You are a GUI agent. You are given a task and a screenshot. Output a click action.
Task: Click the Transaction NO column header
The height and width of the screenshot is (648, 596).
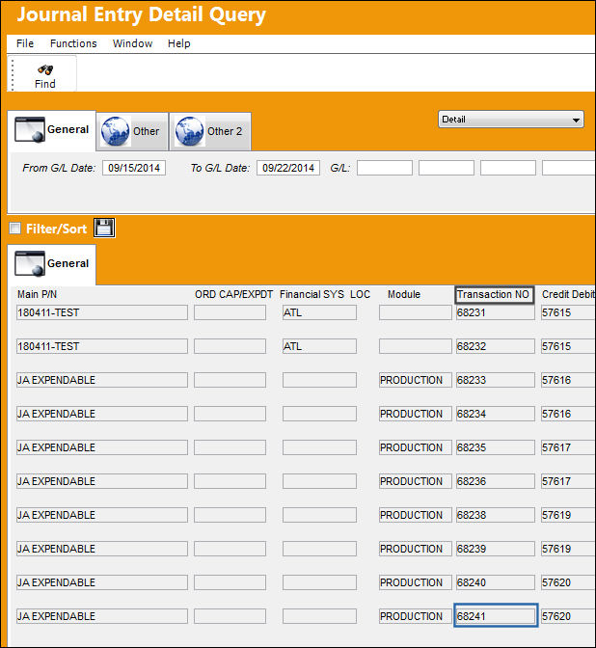point(495,295)
